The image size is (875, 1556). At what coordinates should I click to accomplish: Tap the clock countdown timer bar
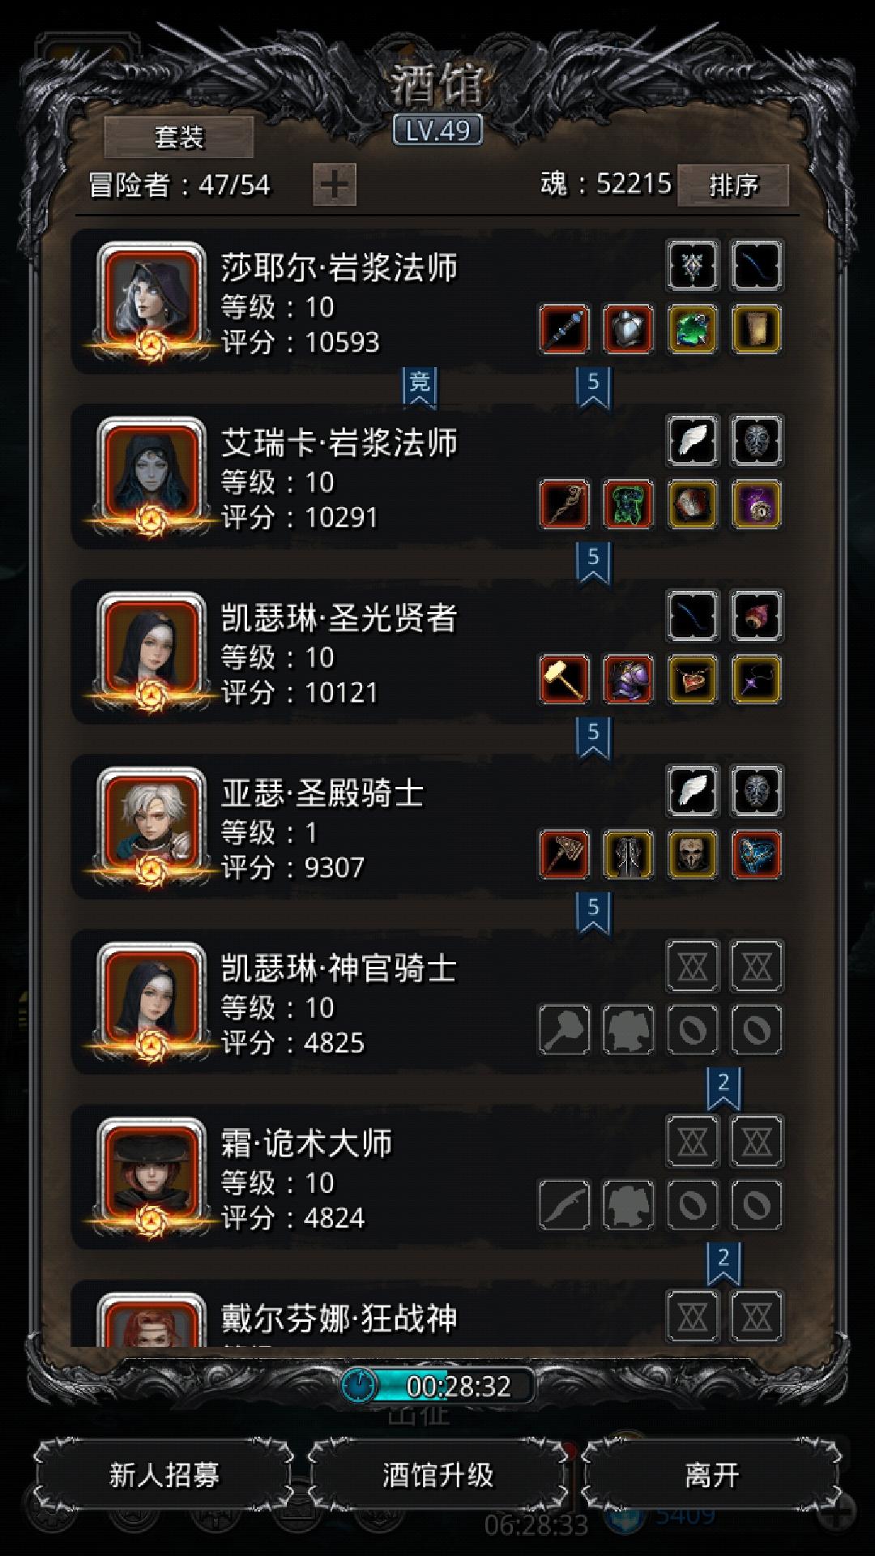pyautogui.click(x=437, y=1386)
